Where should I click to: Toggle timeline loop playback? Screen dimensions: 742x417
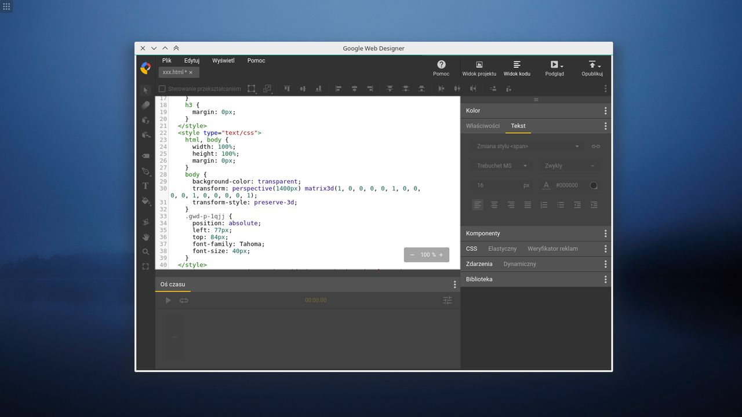pyautogui.click(x=184, y=300)
